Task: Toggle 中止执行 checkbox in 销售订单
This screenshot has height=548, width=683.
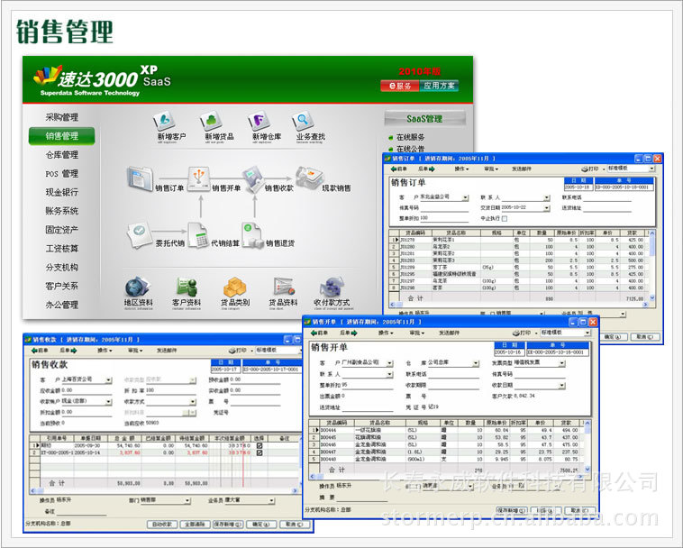Action: coord(505,219)
